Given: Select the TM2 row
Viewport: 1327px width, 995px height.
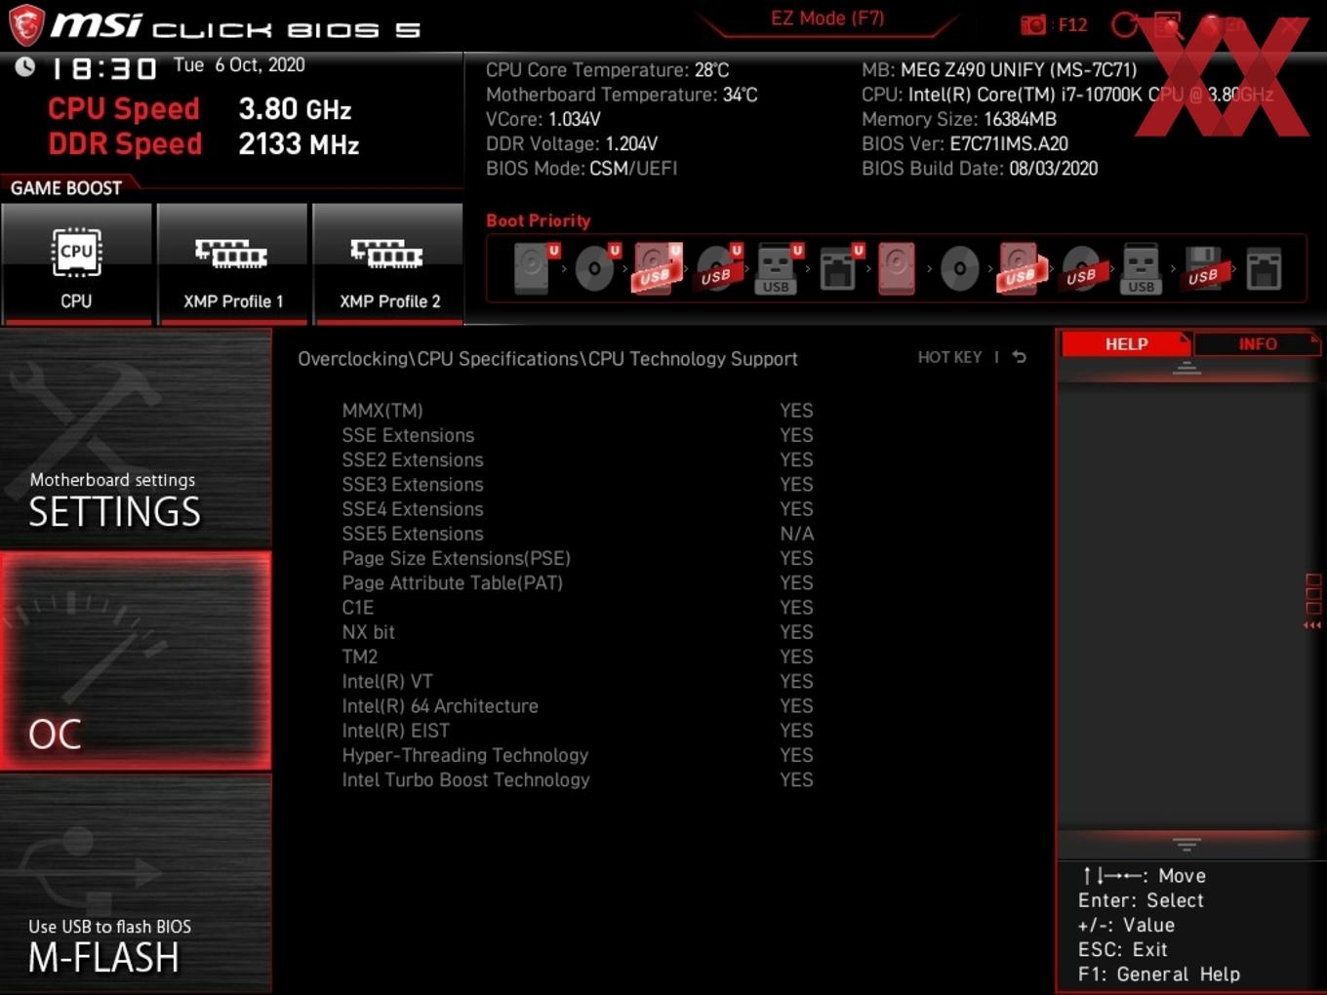Looking at the screenshot, I should [x=578, y=657].
